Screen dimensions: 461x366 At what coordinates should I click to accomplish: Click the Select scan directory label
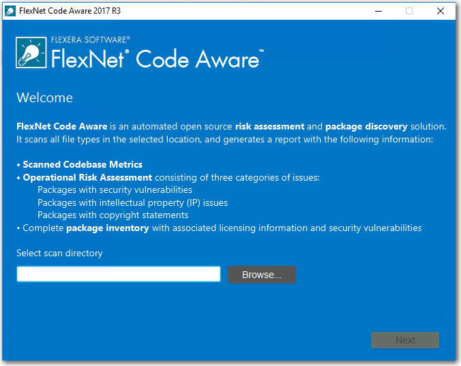(x=59, y=254)
